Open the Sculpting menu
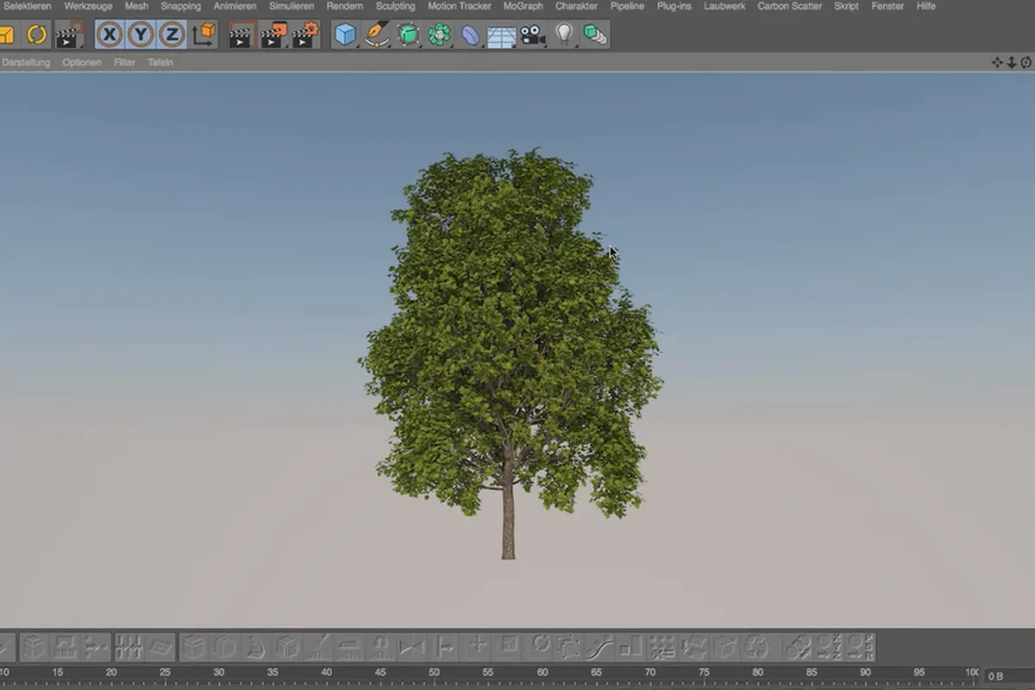 (x=395, y=6)
